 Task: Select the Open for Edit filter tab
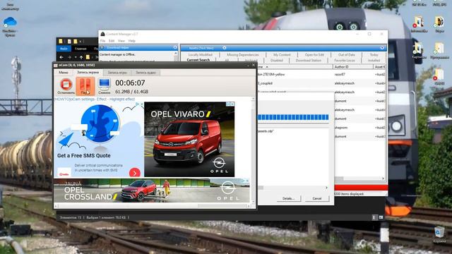click(314, 55)
